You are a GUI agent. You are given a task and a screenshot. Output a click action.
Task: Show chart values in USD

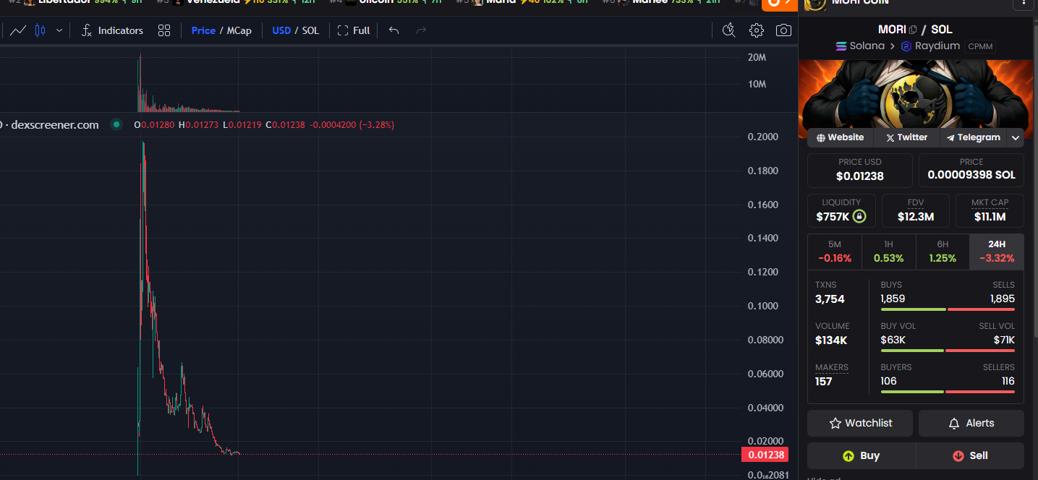[x=281, y=30]
